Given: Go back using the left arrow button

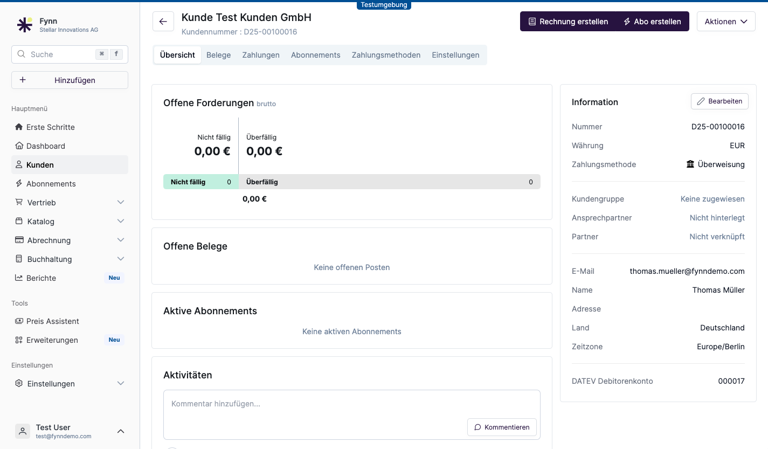Looking at the screenshot, I should (x=163, y=22).
